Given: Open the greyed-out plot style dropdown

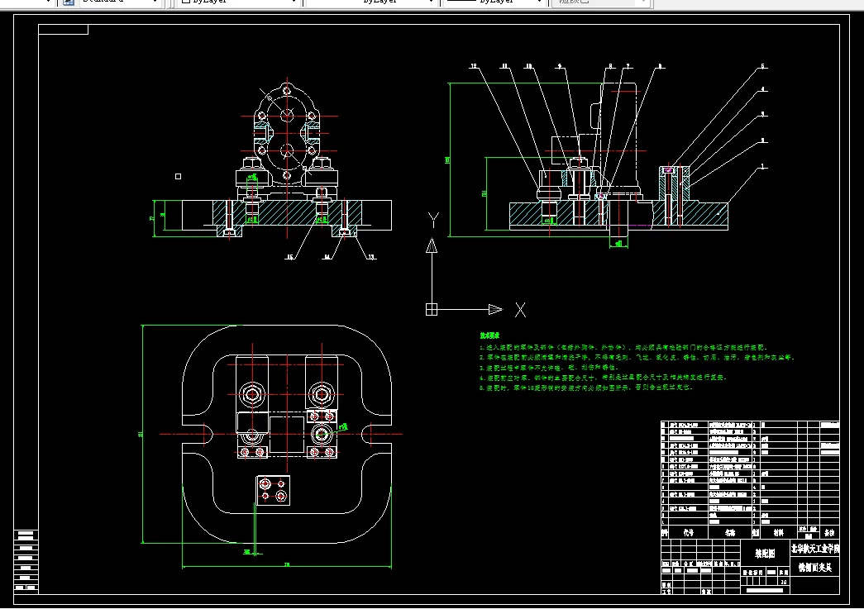Looking at the screenshot, I should 600,2.
